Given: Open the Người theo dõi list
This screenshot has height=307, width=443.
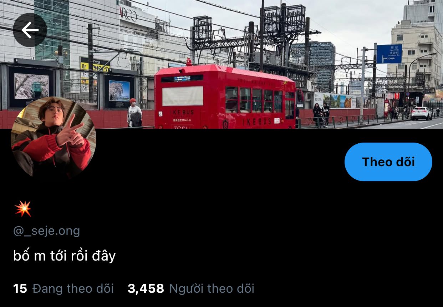Looking at the screenshot, I should [191, 288].
